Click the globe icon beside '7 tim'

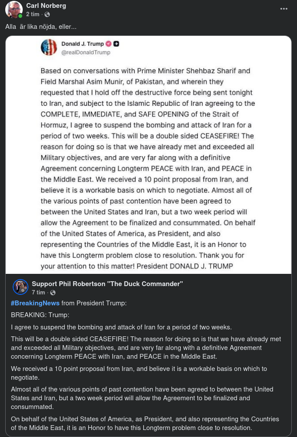point(53,292)
